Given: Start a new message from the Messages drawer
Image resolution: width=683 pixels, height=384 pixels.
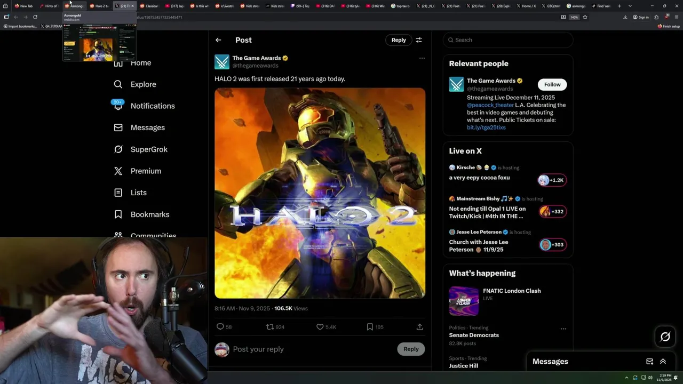Looking at the screenshot, I should 649,362.
